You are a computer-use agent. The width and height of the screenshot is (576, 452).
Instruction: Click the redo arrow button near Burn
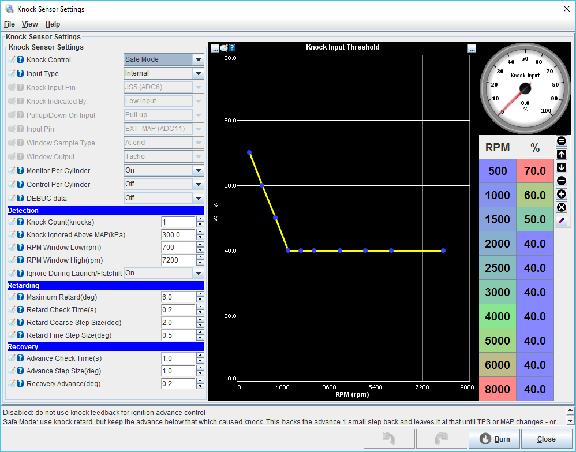tap(442, 439)
